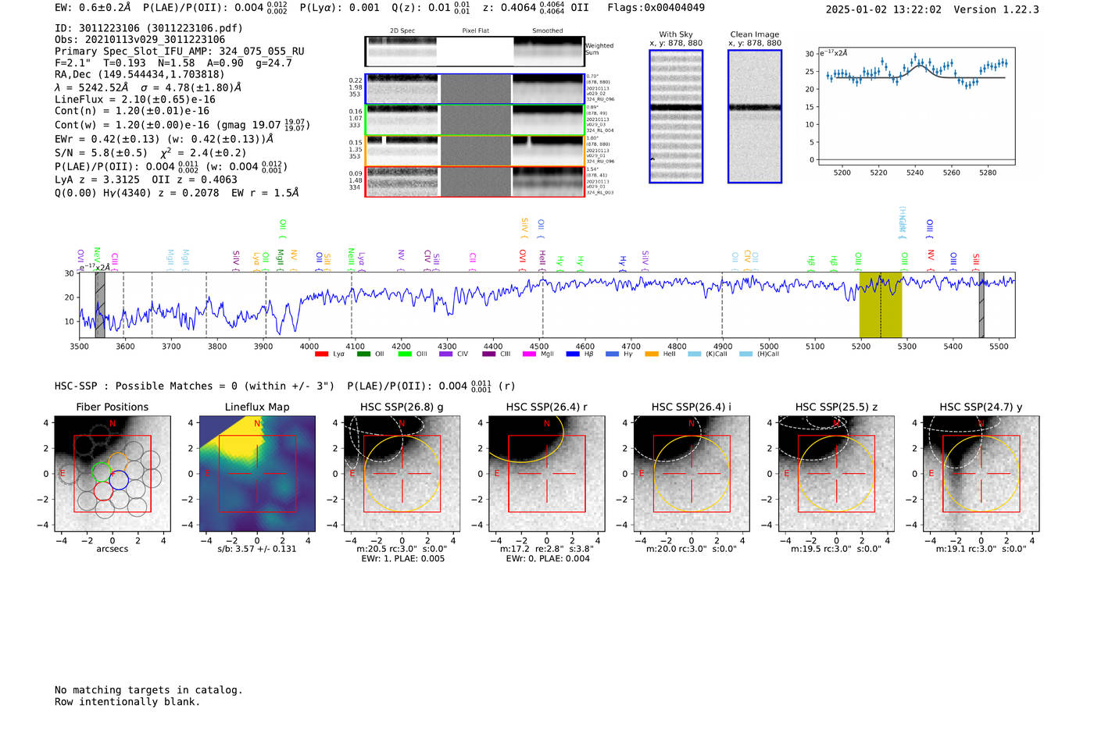
Task: Click the With Sky CCD image
Action: pos(676,116)
